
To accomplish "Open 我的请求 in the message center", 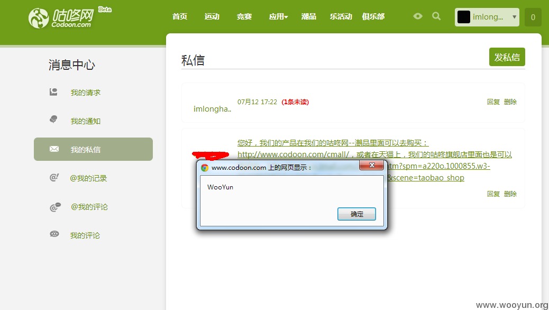I will (x=86, y=93).
